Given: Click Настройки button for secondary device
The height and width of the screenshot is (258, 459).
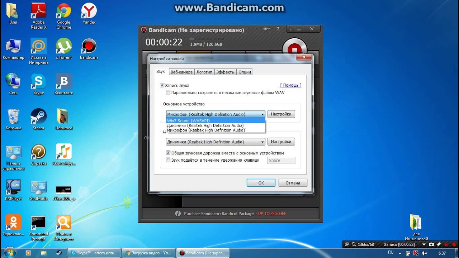Looking at the screenshot, I should tap(281, 142).
